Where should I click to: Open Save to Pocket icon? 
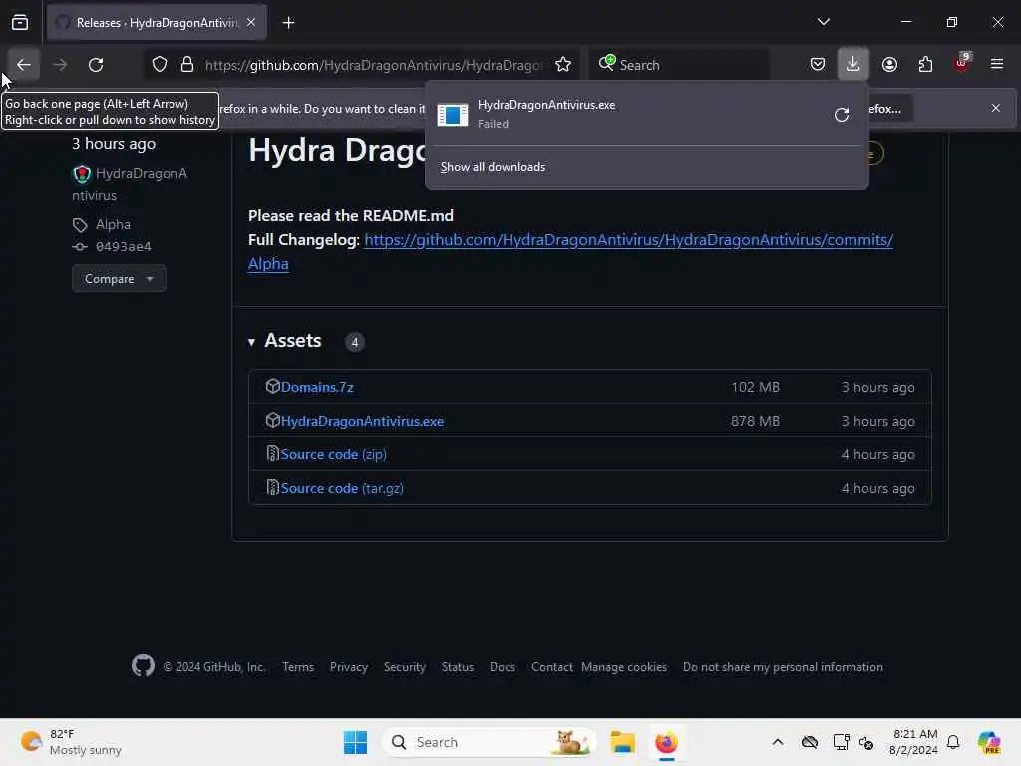point(818,65)
